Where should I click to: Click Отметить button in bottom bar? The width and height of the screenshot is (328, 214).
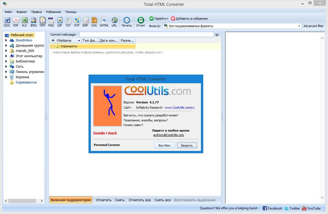[x=104, y=200]
